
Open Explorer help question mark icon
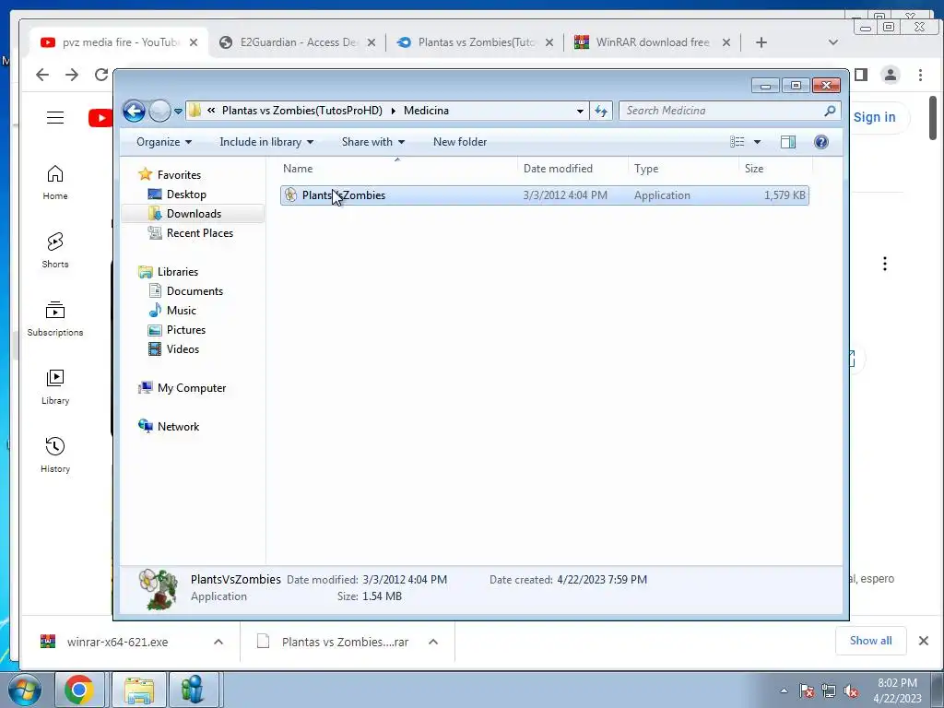821,142
